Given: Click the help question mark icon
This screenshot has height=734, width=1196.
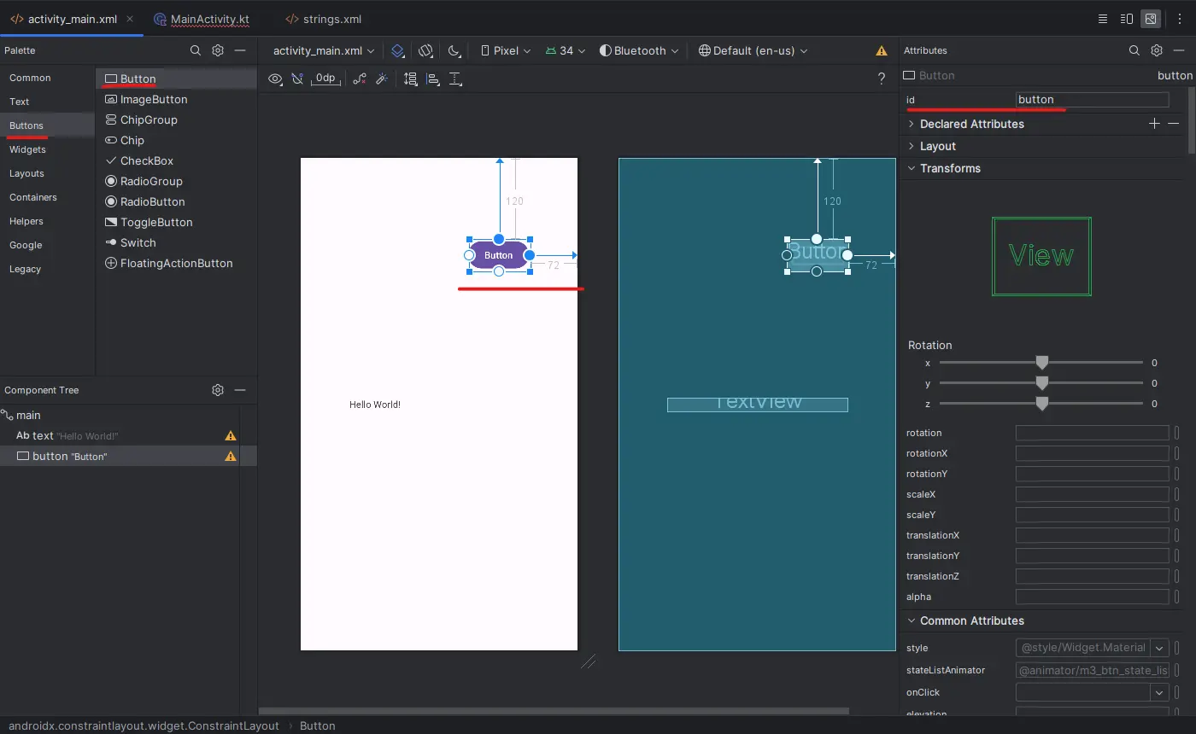Looking at the screenshot, I should pyautogui.click(x=882, y=79).
